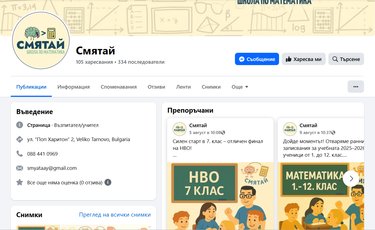
Task: Expand the Още tab dropdown
Action: click(x=240, y=87)
